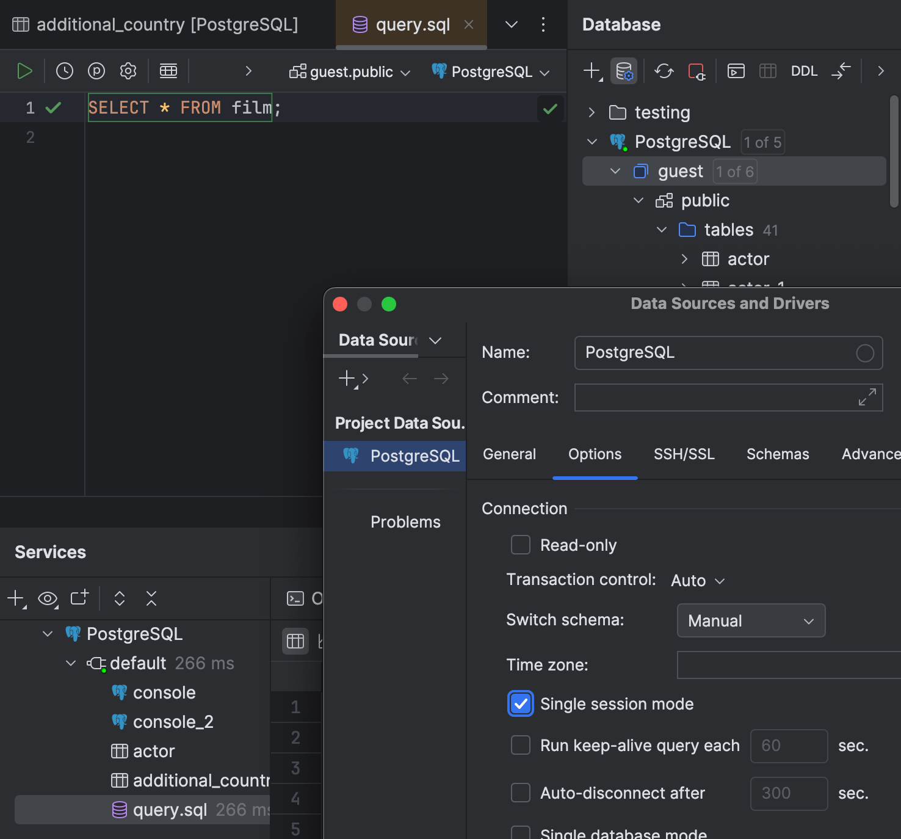Change the Transaction control Auto dropdown
Viewport: 901px width, 839px height.
(696, 580)
